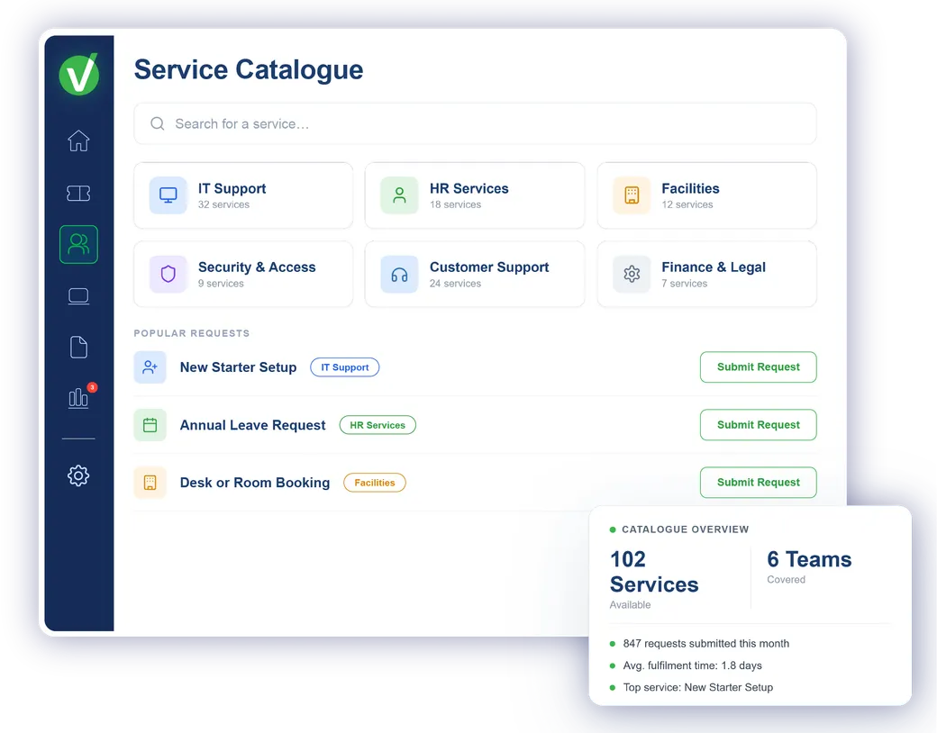The height and width of the screenshot is (733, 937).
Task: Click '32 services' under IT Support
Action: point(224,204)
